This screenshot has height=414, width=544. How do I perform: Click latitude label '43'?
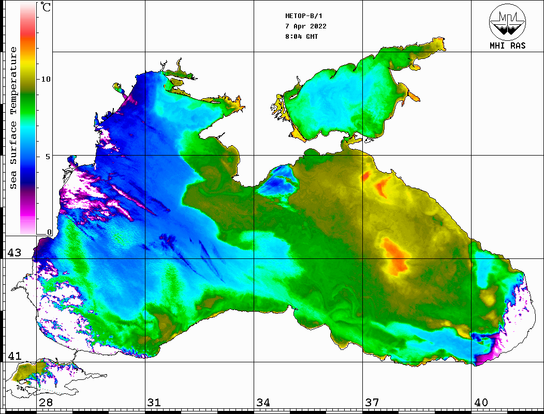click(14, 253)
